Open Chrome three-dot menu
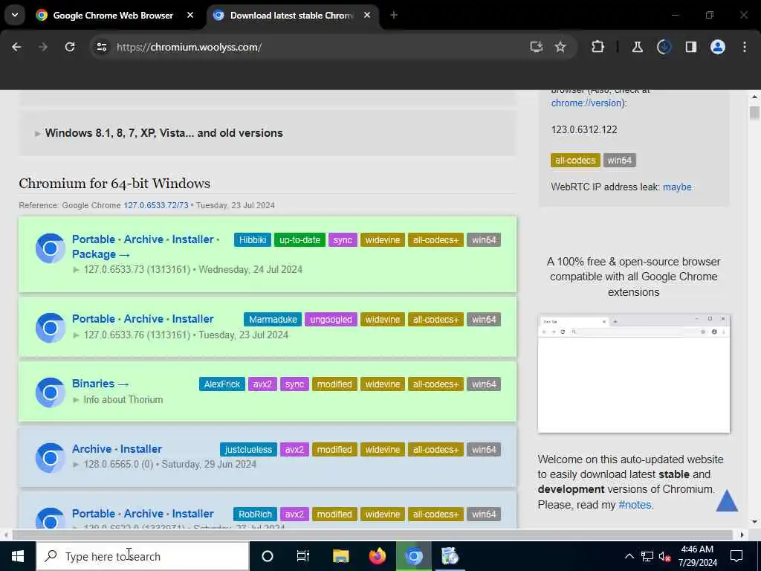The width and height of the screenshot is (761, 571). click(x=745, y=47)
